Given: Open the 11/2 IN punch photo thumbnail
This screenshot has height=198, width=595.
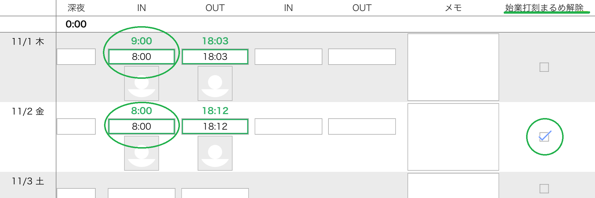Looking at the screenshot, I should point(142,153).
